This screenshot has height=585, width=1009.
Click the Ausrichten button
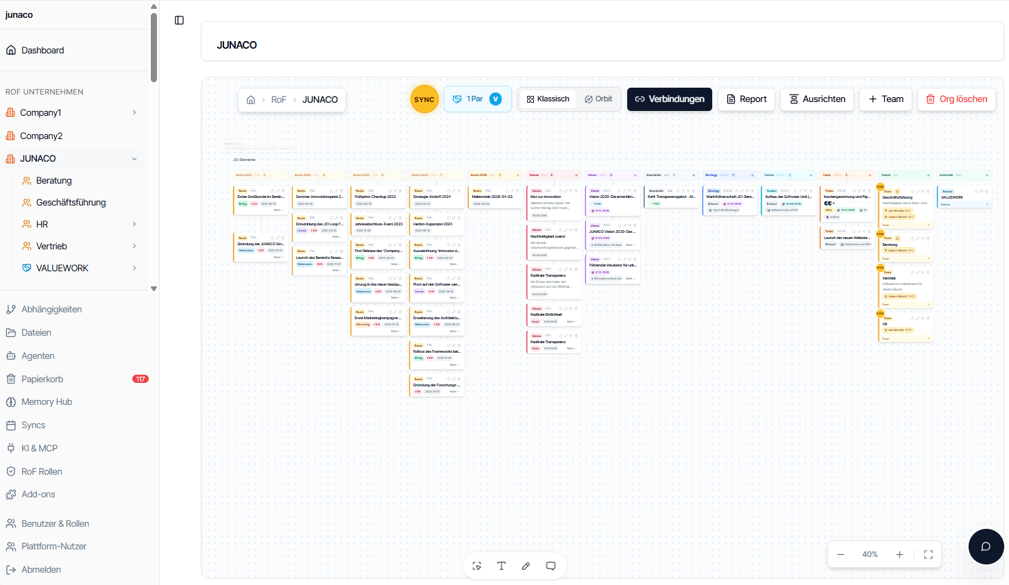tap(818, 99)
